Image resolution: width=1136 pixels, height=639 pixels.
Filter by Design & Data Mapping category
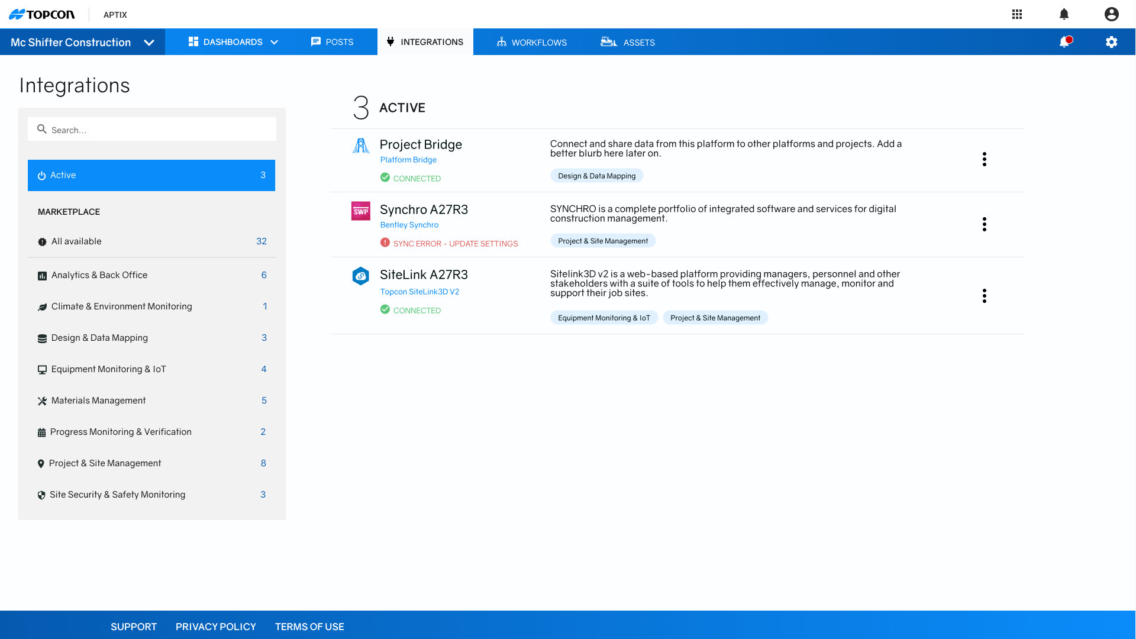[151, 338]
